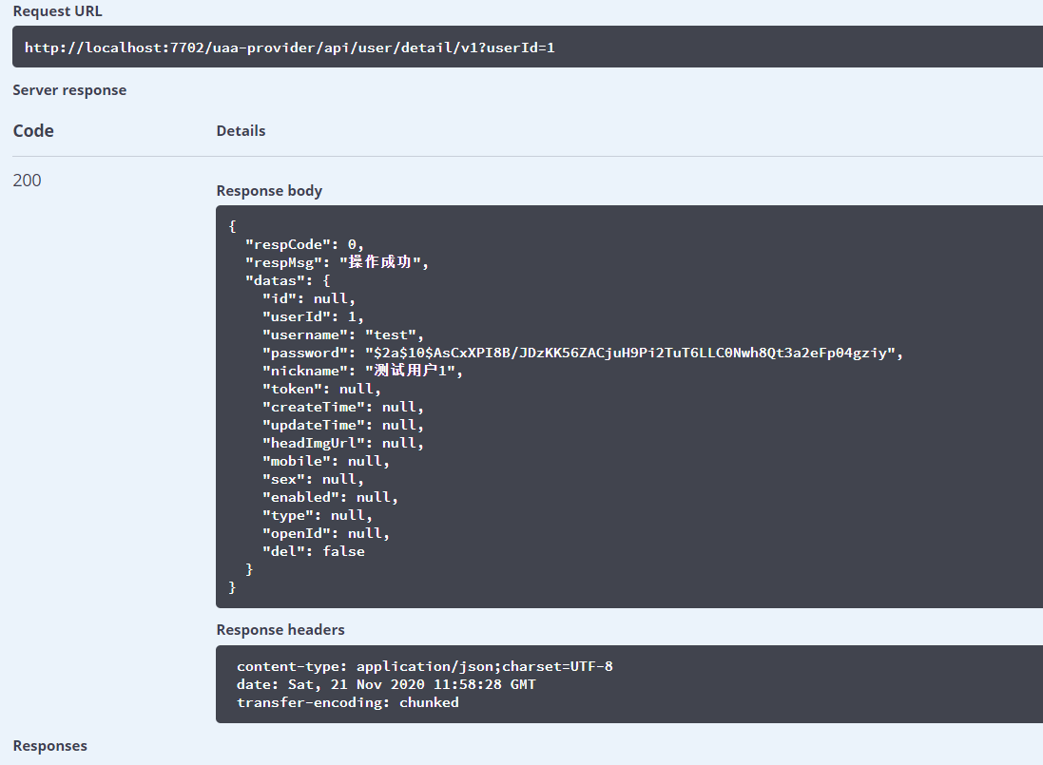Click the "Code" column header

[33, 131]
